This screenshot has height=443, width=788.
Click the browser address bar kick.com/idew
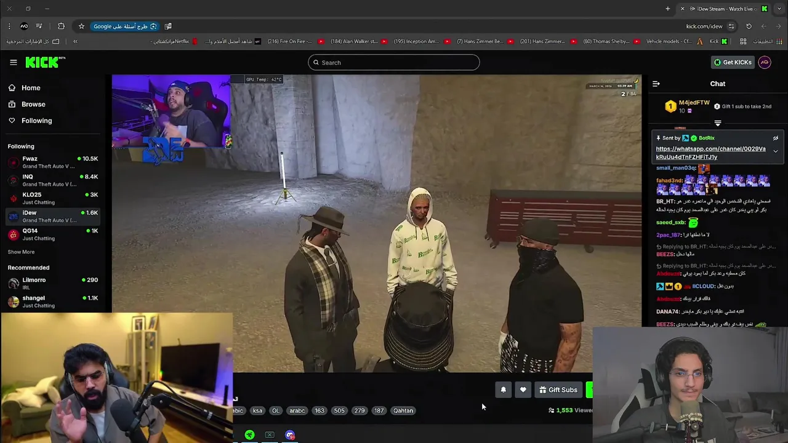704,26
